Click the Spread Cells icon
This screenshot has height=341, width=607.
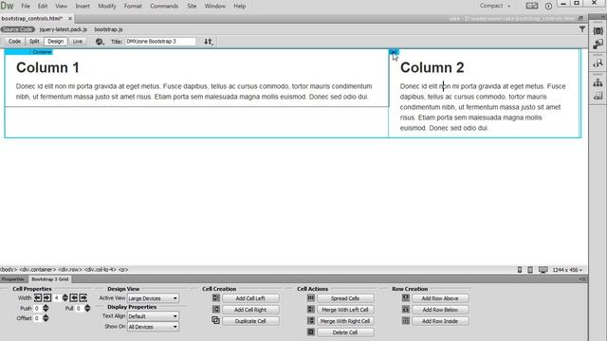(311, 298)
